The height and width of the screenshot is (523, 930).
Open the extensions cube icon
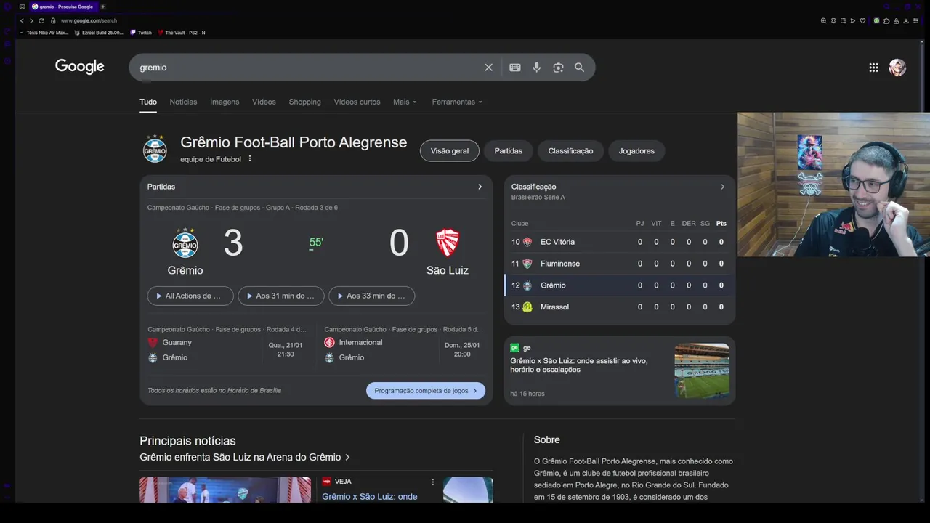[886, 21]
